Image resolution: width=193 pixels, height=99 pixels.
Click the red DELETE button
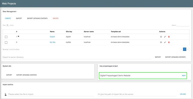point(56,18)
